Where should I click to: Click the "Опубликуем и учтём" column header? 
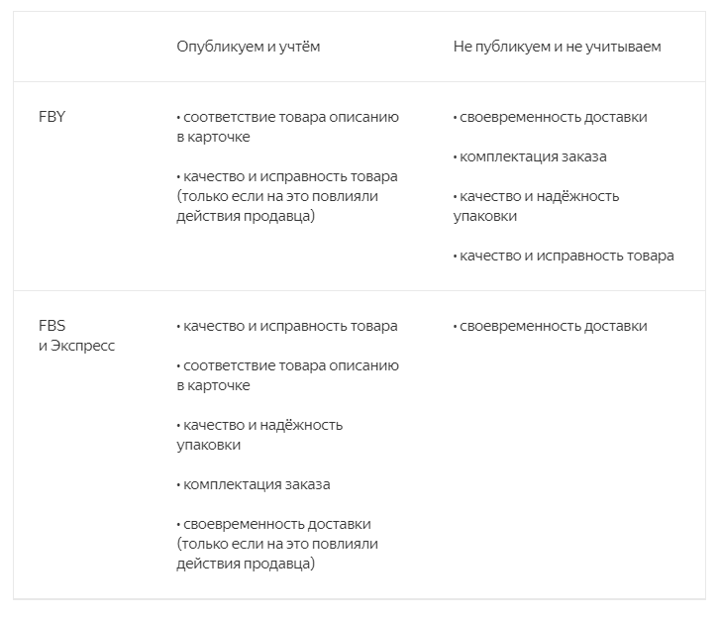(248, 47)
